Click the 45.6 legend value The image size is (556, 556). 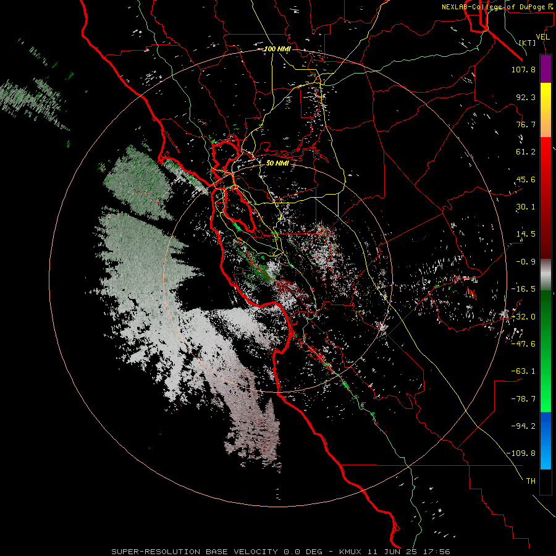click(526, 179)
